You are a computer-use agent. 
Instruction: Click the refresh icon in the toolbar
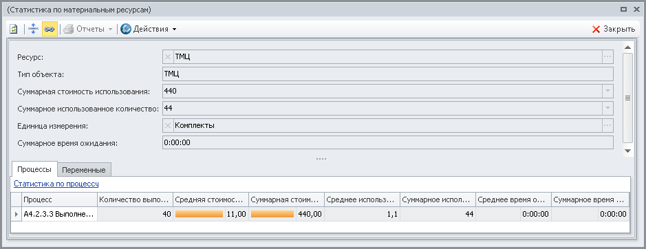point(14,29)
